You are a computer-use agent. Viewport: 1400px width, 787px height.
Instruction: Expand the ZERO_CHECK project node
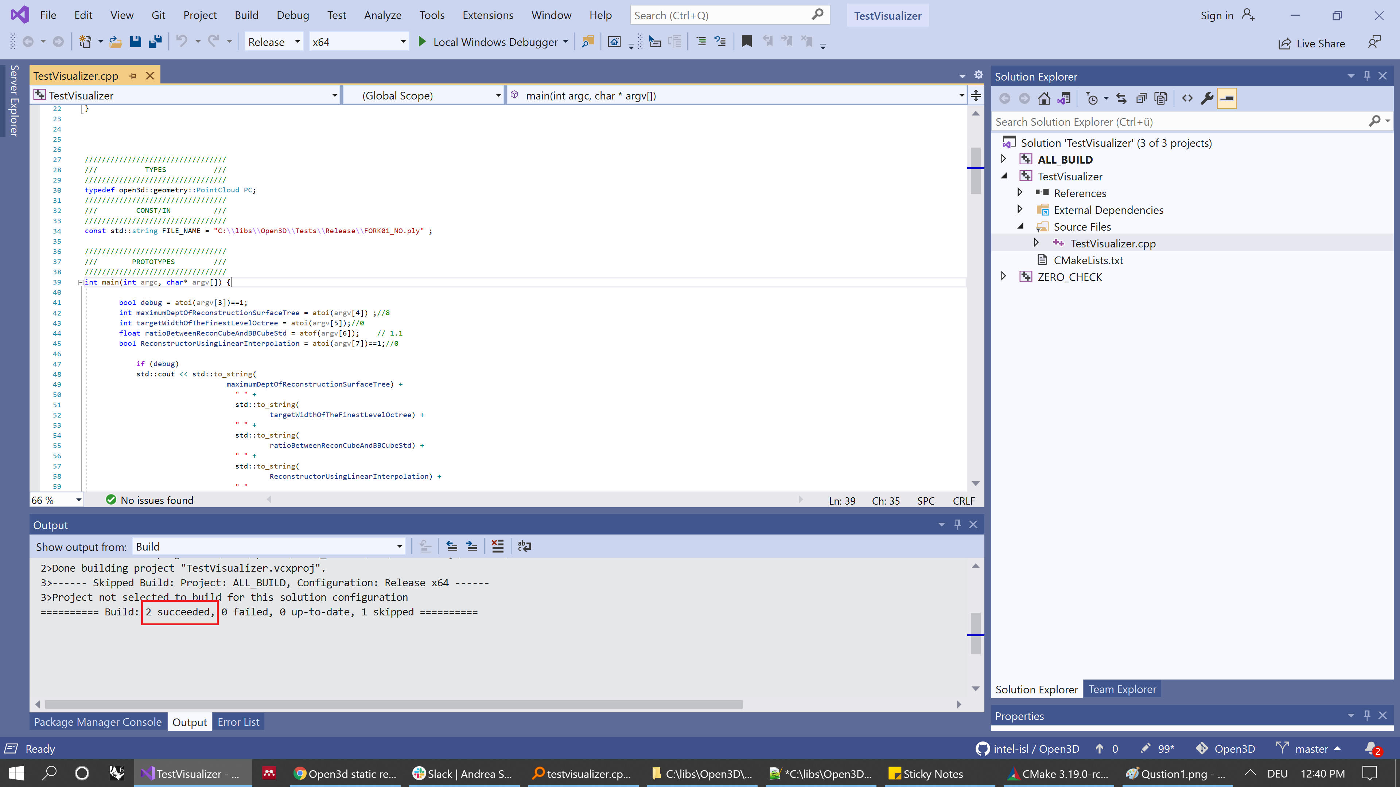pos(1003,276)
